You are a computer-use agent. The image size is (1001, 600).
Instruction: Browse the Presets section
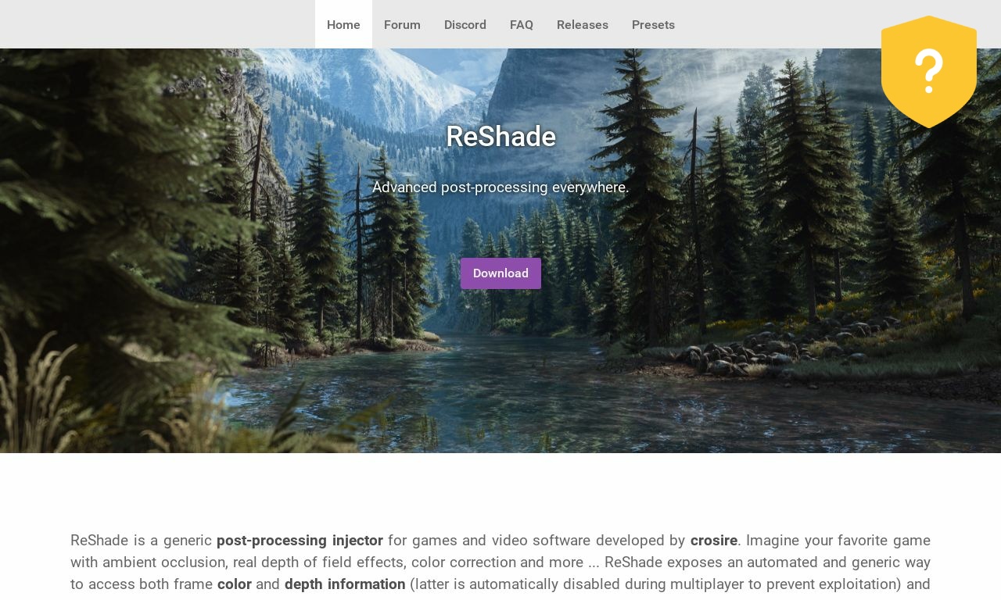pos(653,24)
